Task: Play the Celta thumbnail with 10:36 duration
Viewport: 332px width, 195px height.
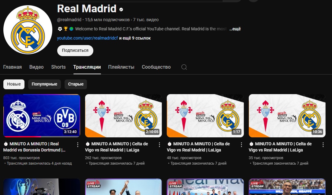Action: tap(287, 116)
